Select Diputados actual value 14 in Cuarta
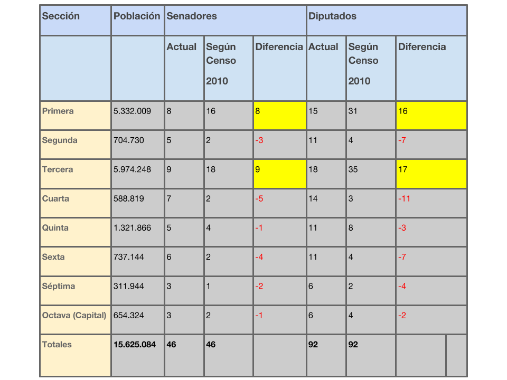The image size is (507, 380). coord(313,198)
